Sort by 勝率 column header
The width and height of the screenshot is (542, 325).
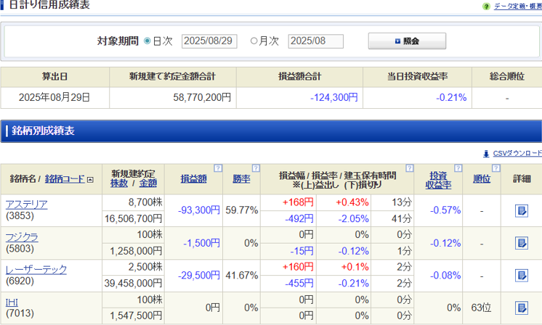coord(241,178)
